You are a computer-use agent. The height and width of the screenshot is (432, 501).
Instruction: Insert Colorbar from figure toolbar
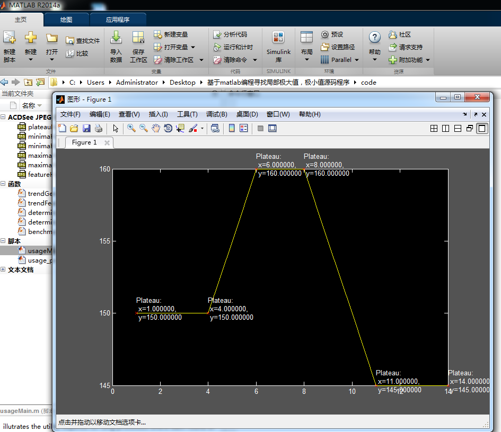point(232,128)
